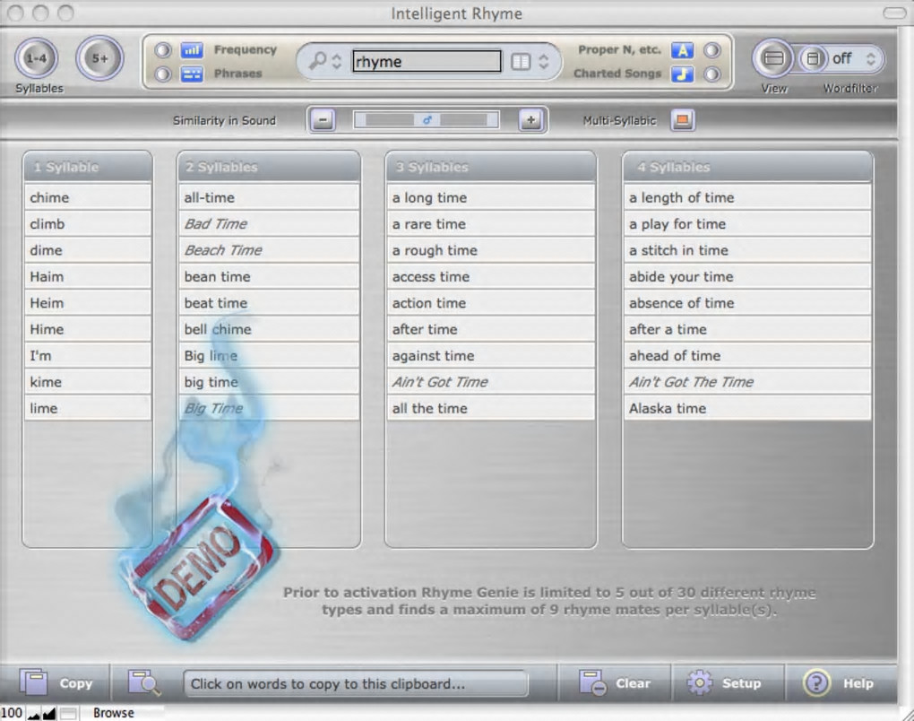Click the rhyme search input field
The image size is (914, 721).
coord(427,61)
